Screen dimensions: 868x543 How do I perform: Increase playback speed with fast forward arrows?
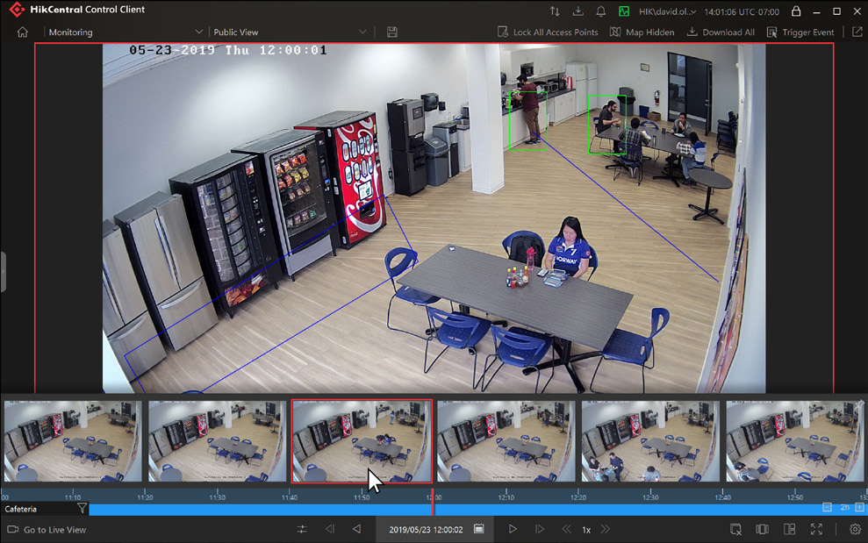(x=605, y=529)
